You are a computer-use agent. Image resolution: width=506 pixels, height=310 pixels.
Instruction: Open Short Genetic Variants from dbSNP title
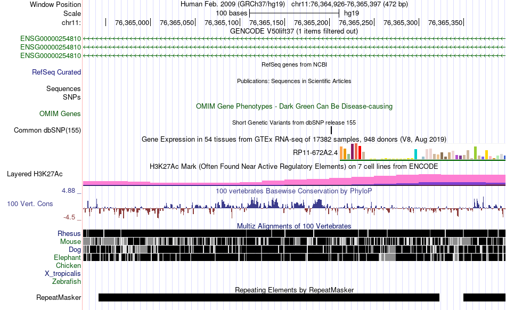[x=293, y=123]
